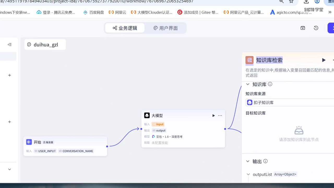Image resolution: width=334 pixels, height=188 pixels.
Task: Click the 开始 node output port
Action: [107, 146]
